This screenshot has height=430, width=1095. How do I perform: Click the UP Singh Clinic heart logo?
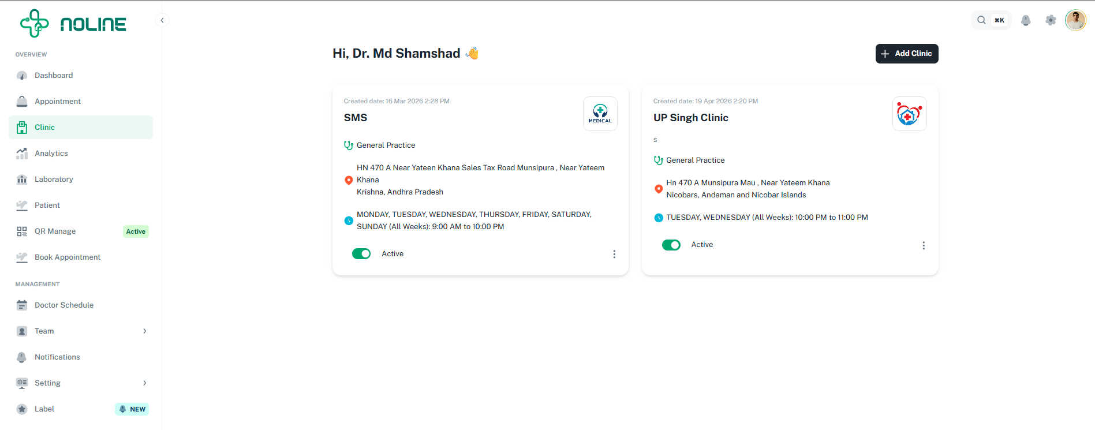pos(910,114)
